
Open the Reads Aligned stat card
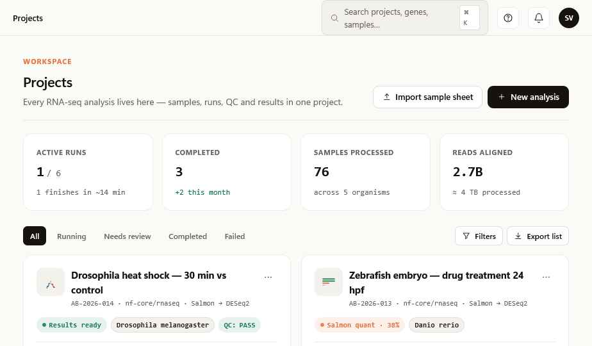504,172
